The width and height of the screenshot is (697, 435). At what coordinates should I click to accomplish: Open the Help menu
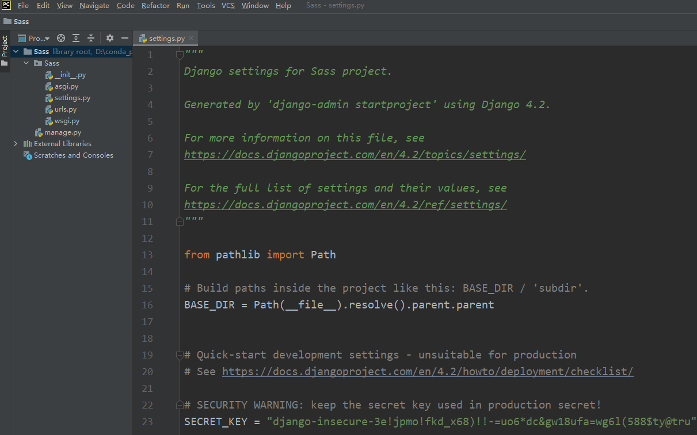point(283,6)
